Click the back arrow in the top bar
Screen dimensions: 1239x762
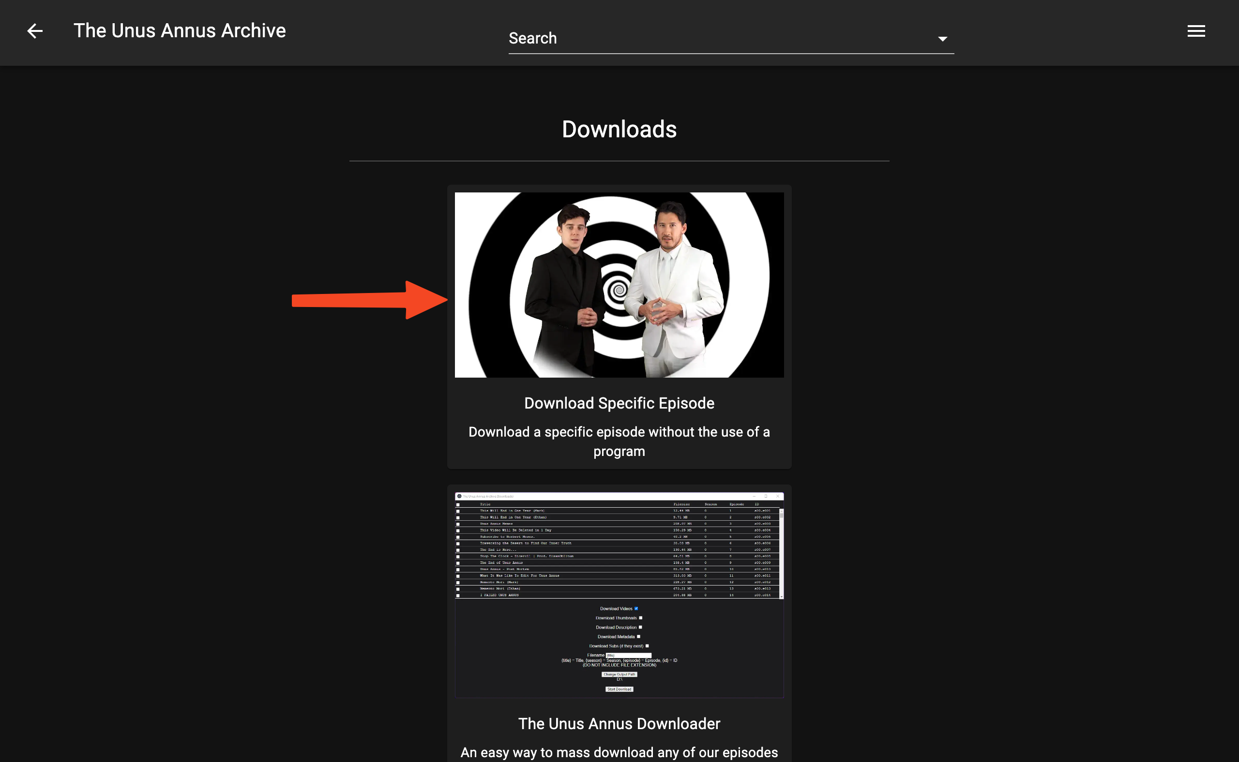point(35,31)
